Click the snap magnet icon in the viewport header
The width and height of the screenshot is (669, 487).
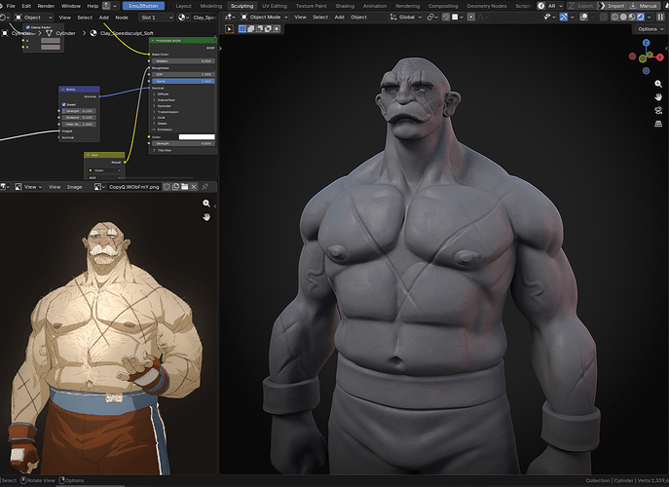pyautogui.click(x=447, y=18)
